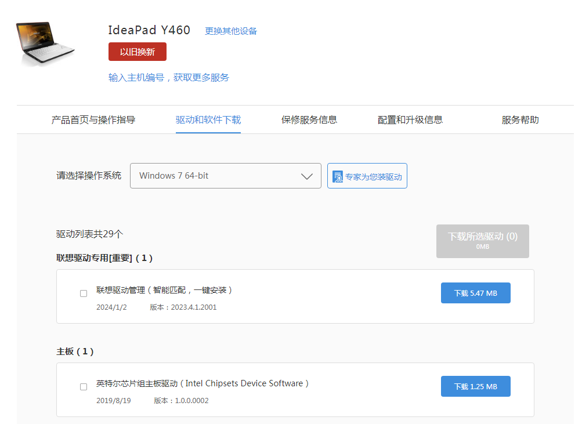Click the 输入主机编号，获取更多服务 link
Viewport: 582px width, 424px height.
tap(169, 78)
